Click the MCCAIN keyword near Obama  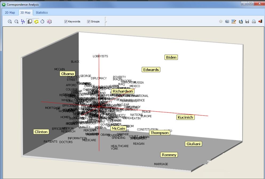(60, 69)
